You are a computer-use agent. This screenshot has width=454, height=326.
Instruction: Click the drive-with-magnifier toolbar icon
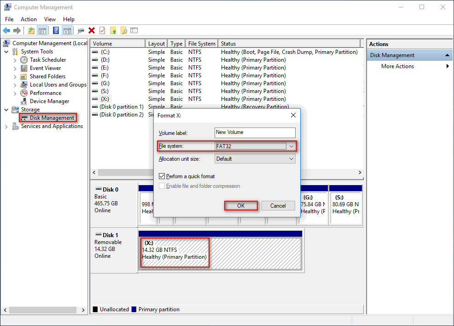(81, 30)
